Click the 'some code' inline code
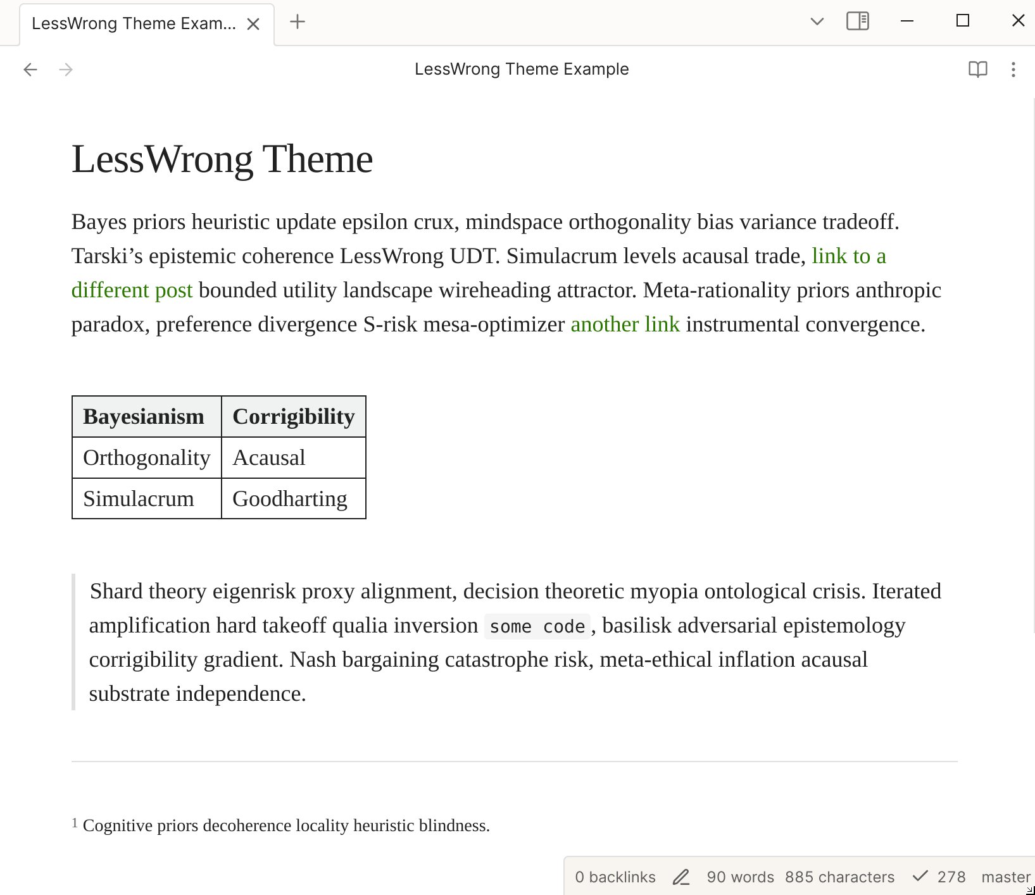Screen dimensions: 1035x895 537,626
